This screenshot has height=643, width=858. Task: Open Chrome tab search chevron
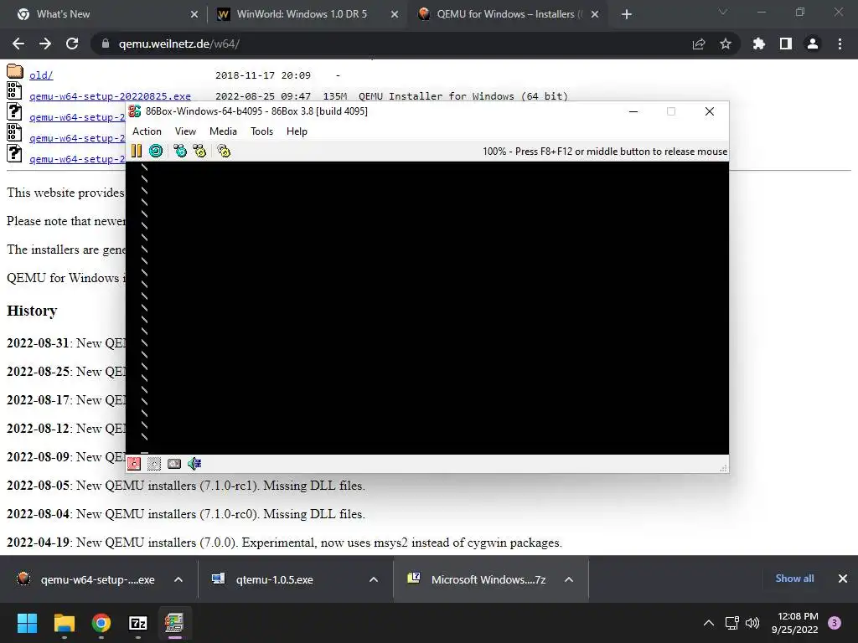point(723,12)
